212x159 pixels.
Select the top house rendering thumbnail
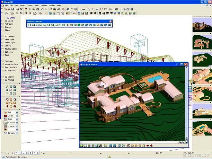coord(202,26)
